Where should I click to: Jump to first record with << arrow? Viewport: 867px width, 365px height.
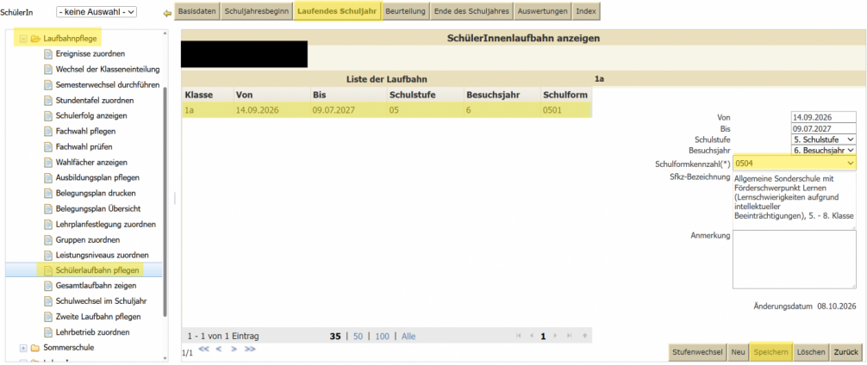203,349
